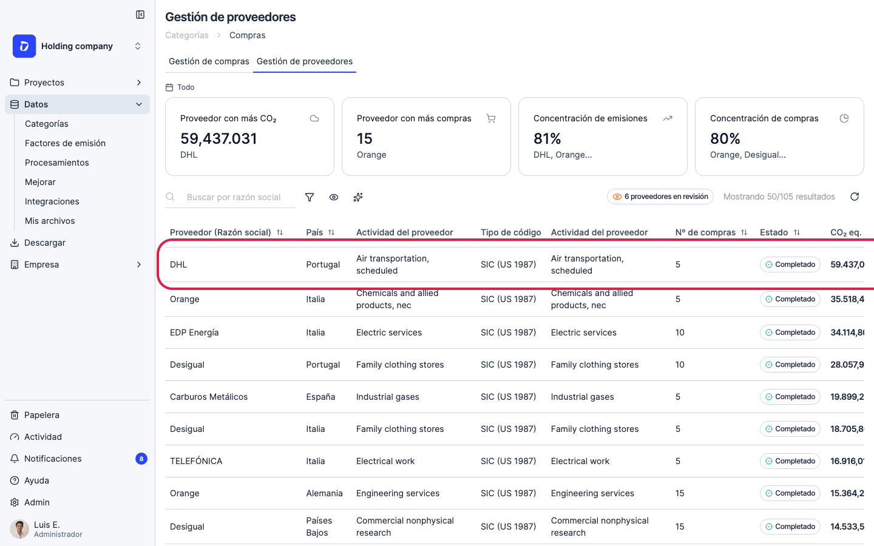Select the DHL supplier name cell
This screenshot has height=546, width=874.
(178, 265)
